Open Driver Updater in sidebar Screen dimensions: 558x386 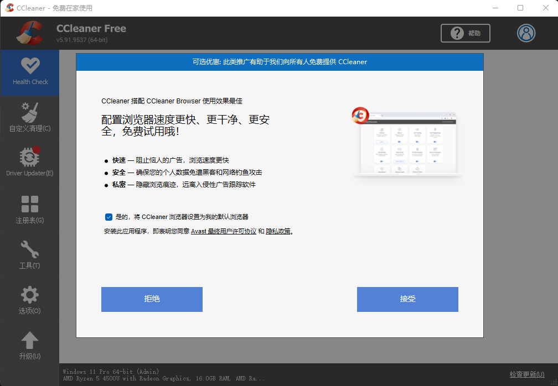coord(30,163)
